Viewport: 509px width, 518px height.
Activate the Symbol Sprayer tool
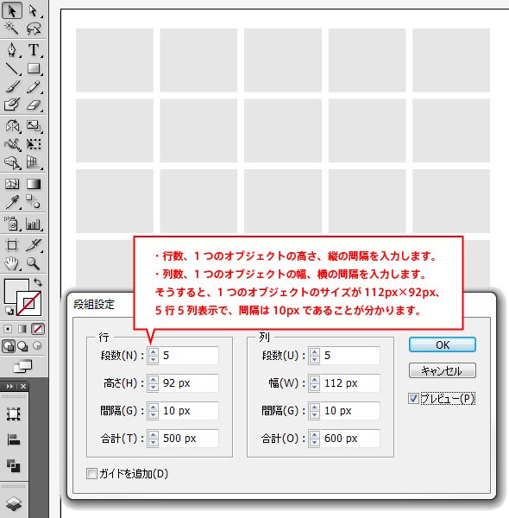(x=12, y=224)
